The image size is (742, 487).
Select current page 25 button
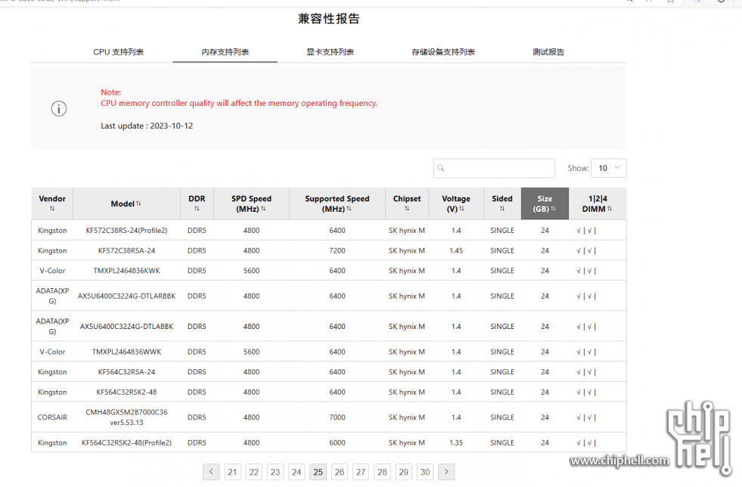click(318, 472)
